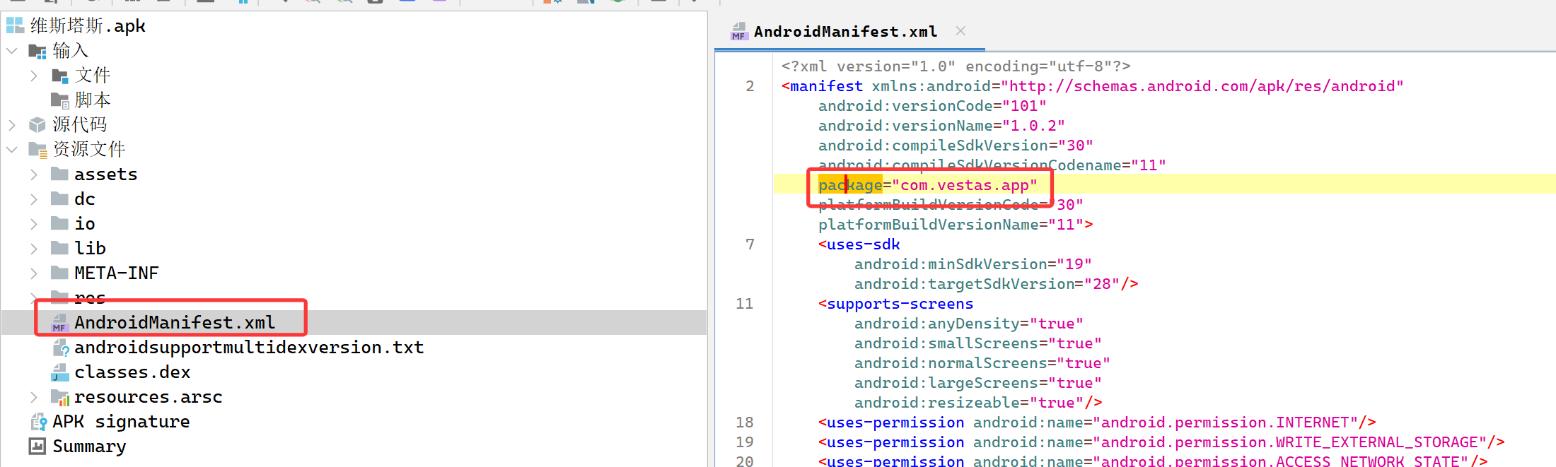Close the AndroidManifest.xml tab
The image size is (1556, 467).
coord(960,30)
